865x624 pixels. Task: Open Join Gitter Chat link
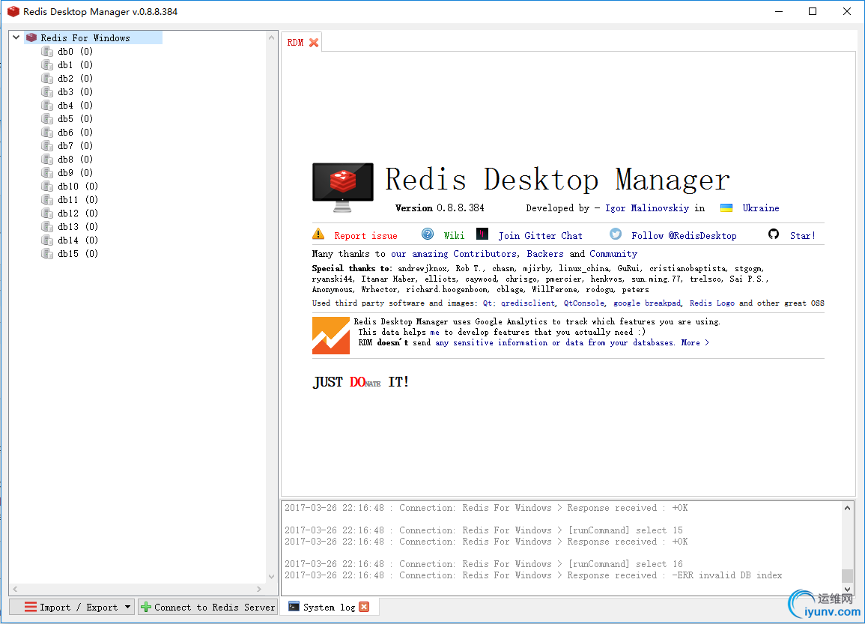pos(540,235)
